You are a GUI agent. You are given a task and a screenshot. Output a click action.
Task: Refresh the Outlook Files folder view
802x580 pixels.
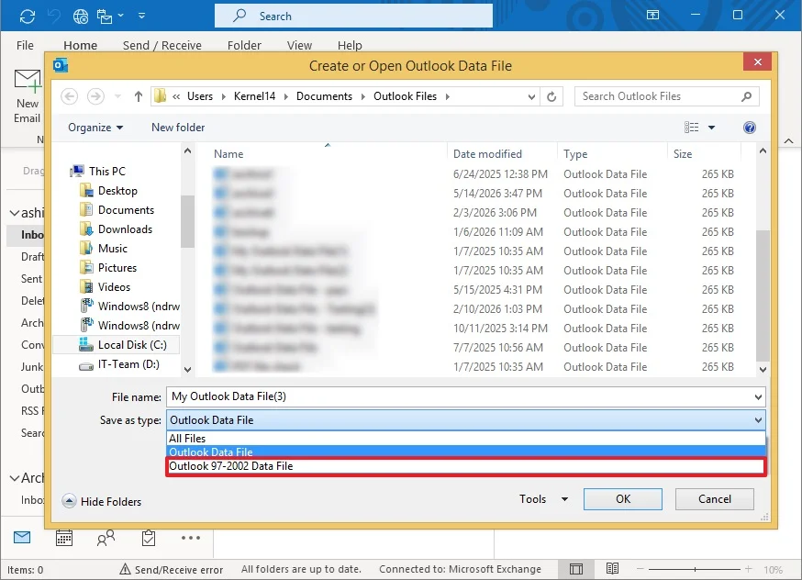point(551,96)
